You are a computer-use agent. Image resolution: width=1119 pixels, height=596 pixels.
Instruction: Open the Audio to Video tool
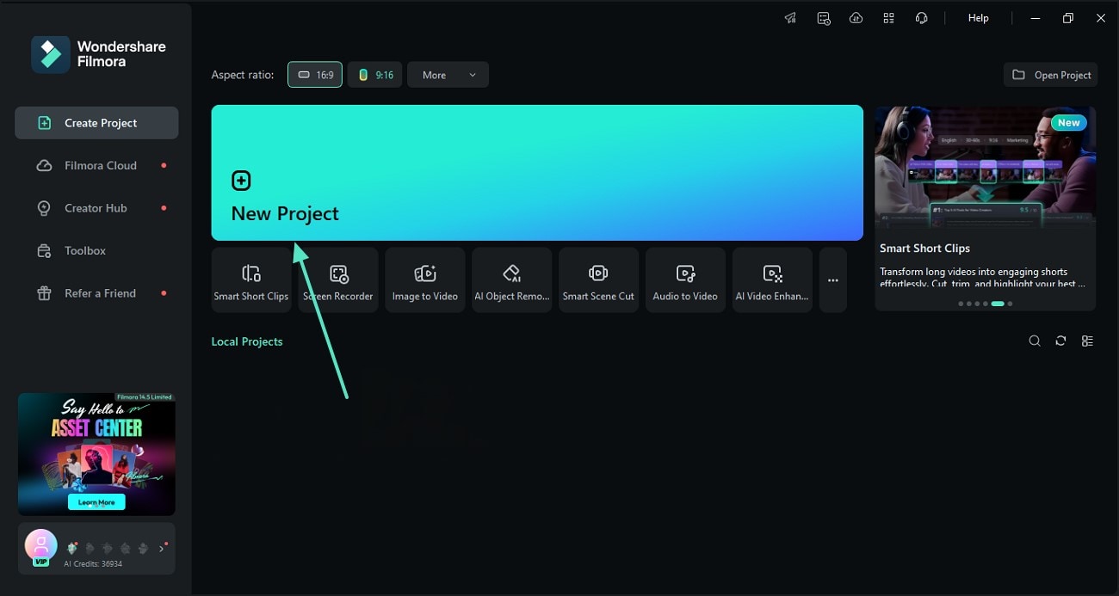(x=685, y=280)
